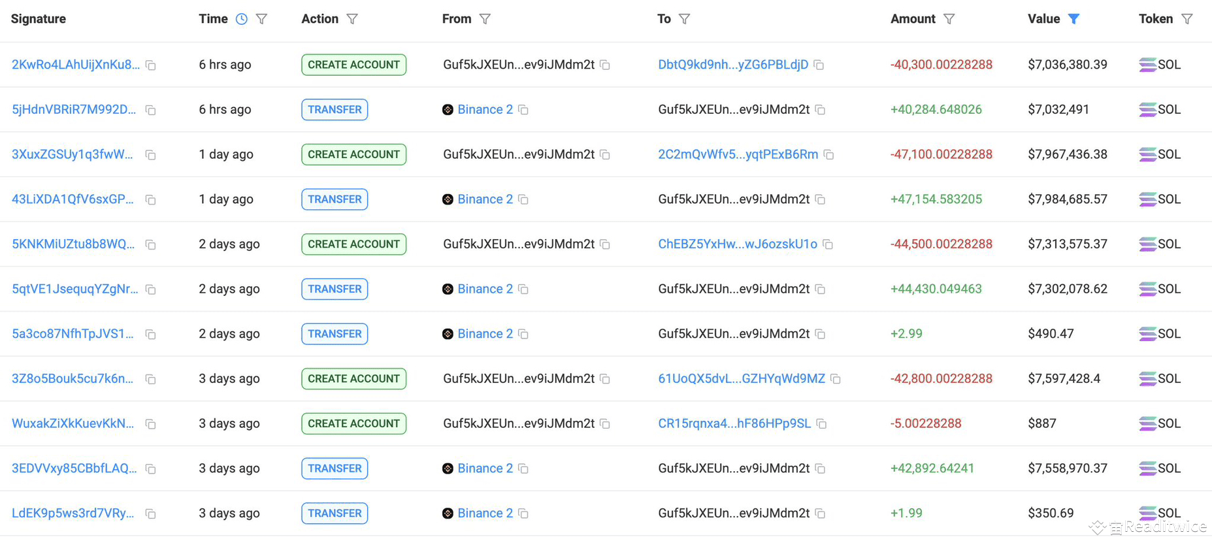Open the Time column filter

click(x=261, y=19)
